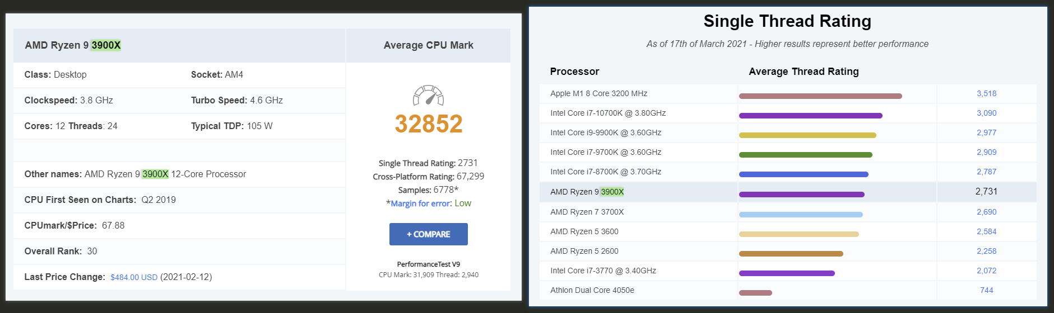Select Intel Core i7-10700K @ 3.80GHz name
The height and width of the screenshot is (313, 1054).
[x=608, y=113]
